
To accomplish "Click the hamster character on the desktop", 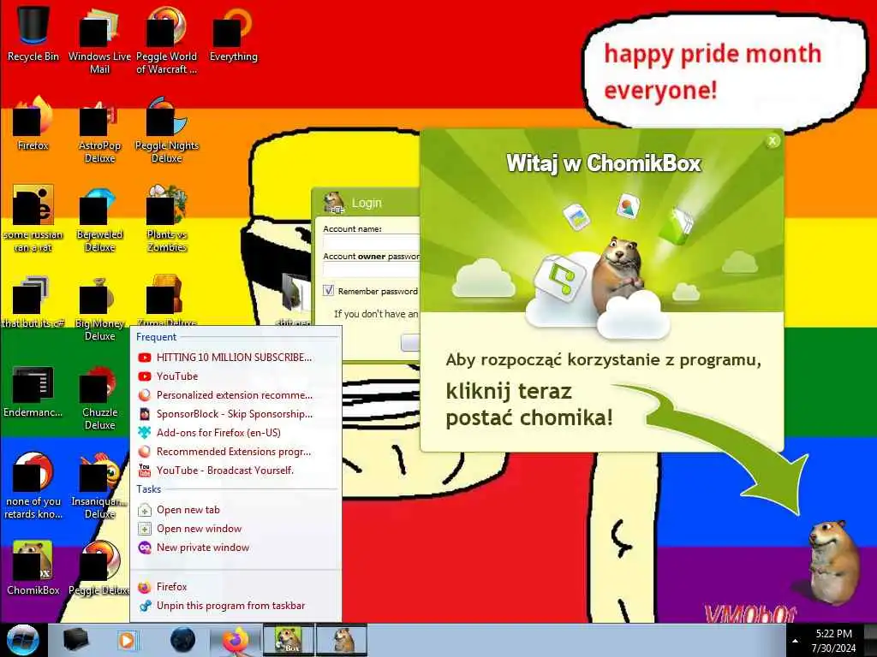I will 833,561.
